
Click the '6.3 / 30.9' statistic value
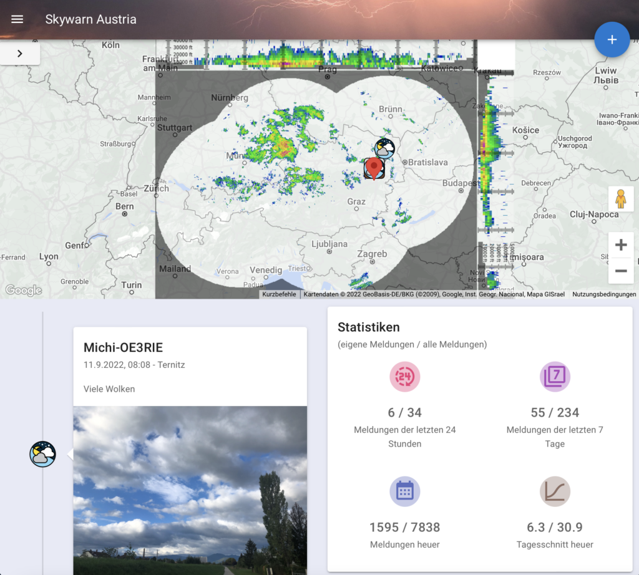[555, 528]
